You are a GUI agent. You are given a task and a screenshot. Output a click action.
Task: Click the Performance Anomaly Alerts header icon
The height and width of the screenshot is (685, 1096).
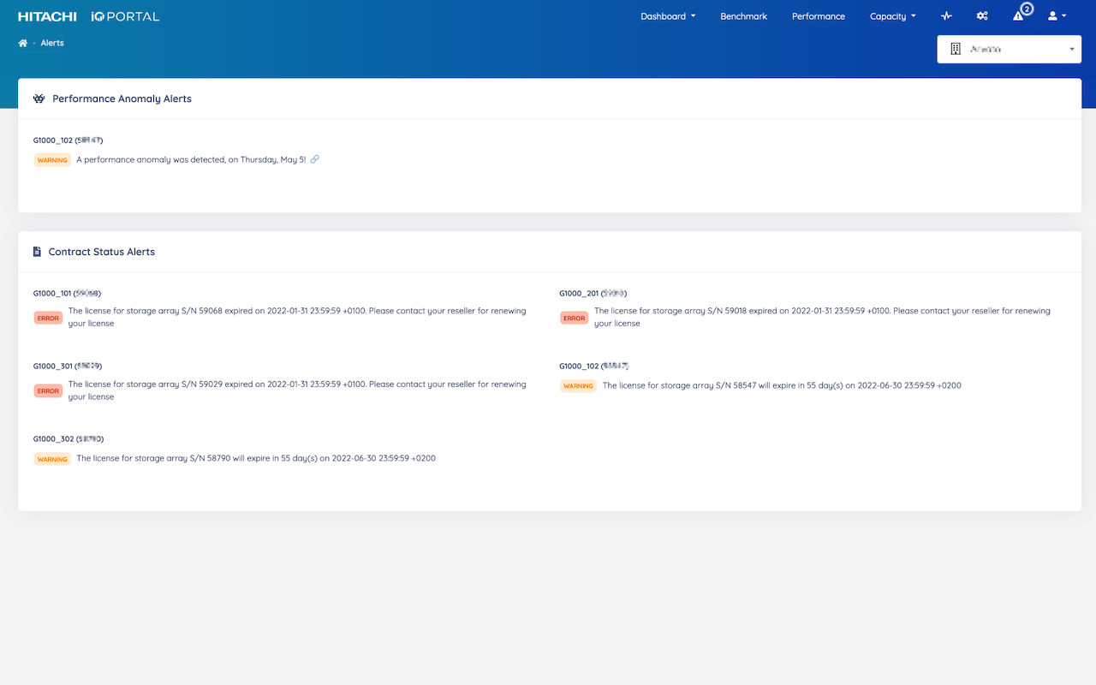[x=39, y=98]
